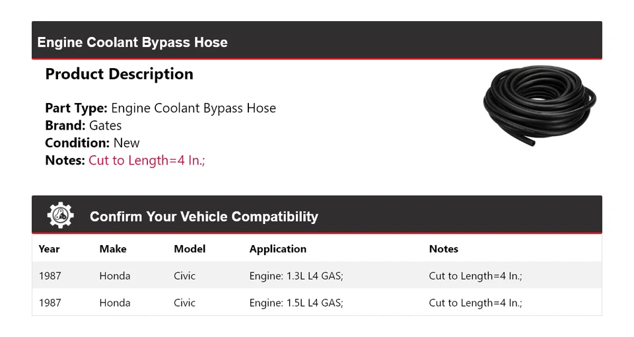Click the Brand: Gates line
The height and width of the screenshot is (337, 634).
click(83, 126)
